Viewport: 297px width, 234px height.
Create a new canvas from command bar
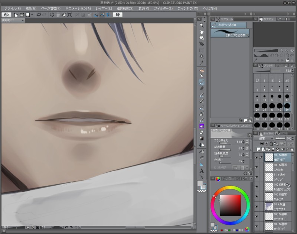16,15
